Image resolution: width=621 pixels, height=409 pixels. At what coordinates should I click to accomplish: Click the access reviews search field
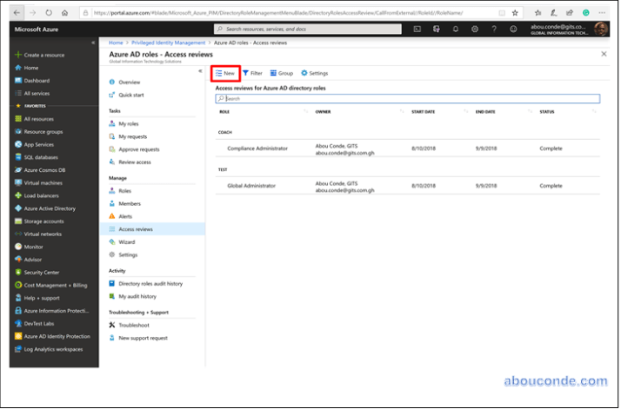tap(407, 99)
